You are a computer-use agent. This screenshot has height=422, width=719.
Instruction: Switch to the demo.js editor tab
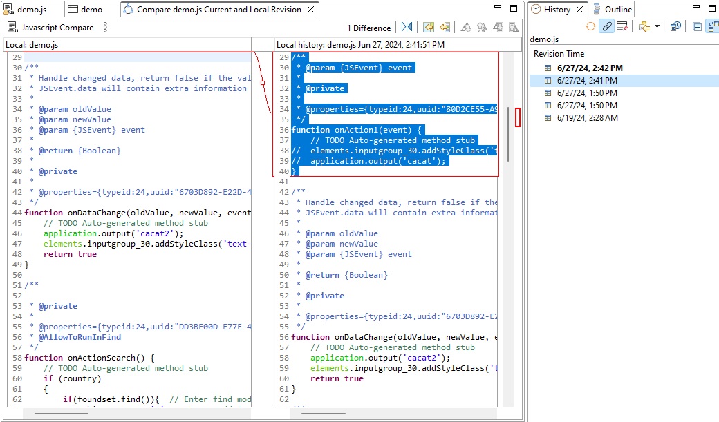click(29, 10)
